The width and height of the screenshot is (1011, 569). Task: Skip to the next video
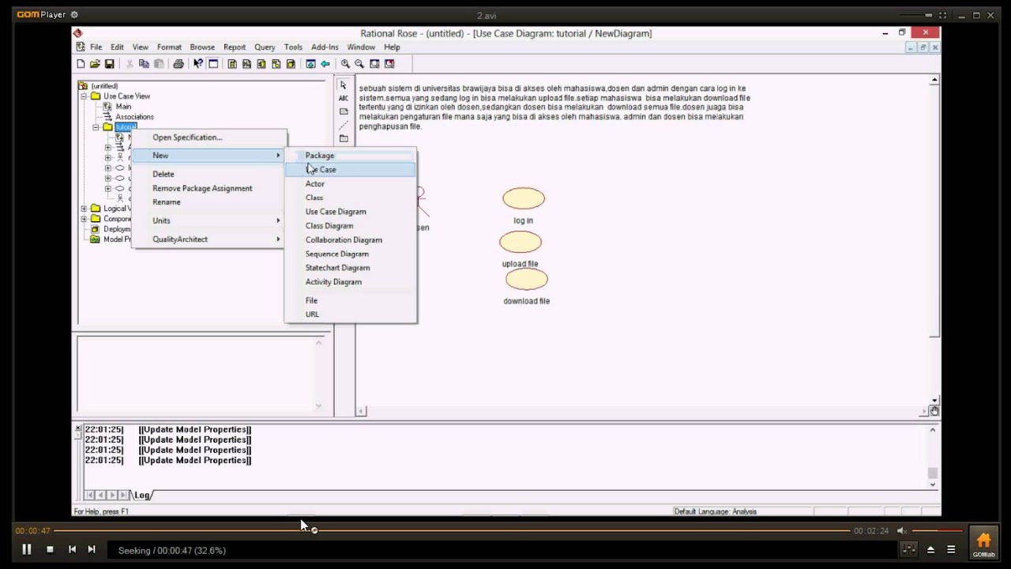(x=91, y=549)
